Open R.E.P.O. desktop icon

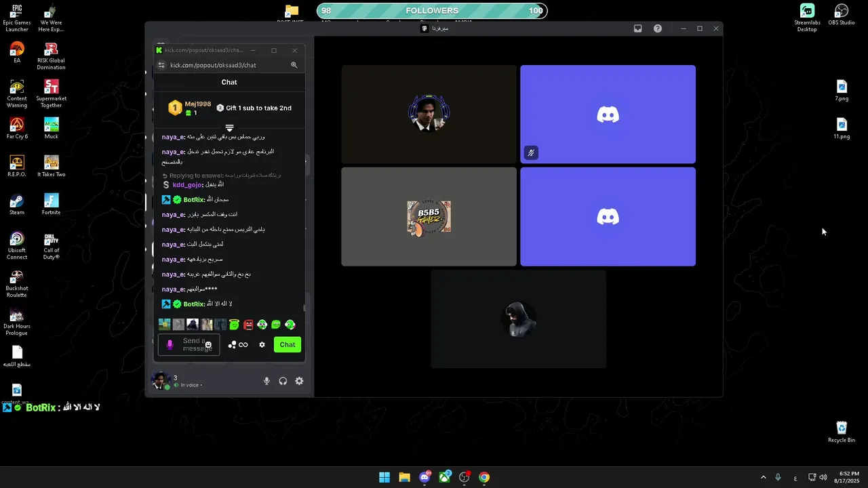click(x=17, y=166)
